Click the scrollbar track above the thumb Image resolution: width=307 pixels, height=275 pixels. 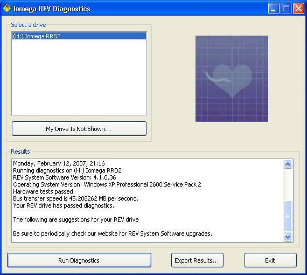click(x=288, y=184)
